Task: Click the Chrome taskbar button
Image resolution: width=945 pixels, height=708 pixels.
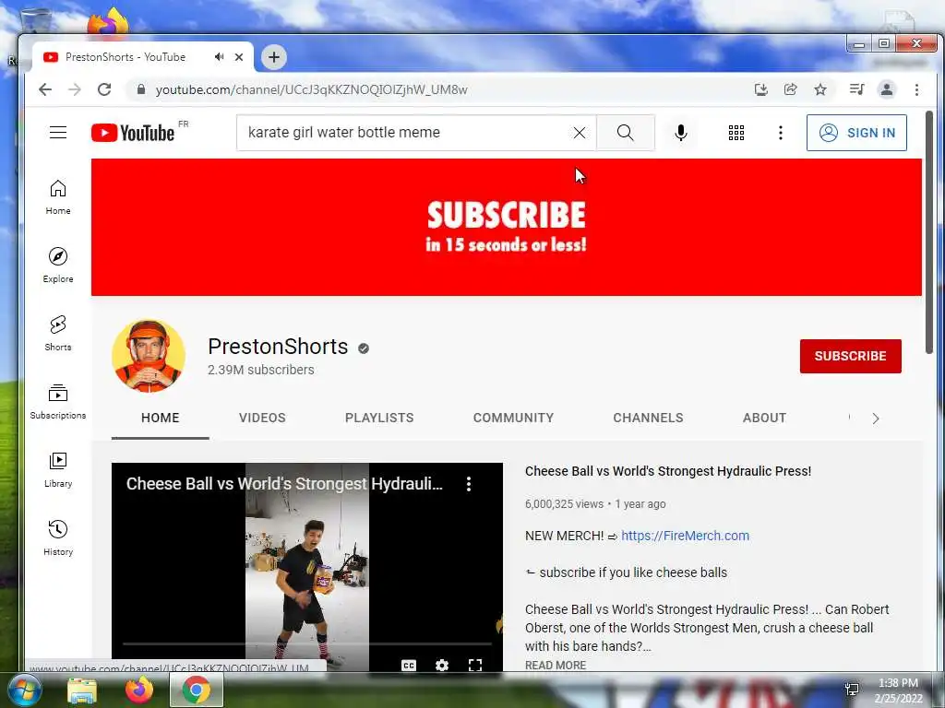Action: point(197,690)
